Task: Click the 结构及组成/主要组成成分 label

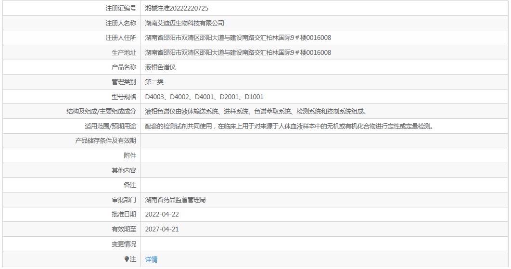Action: 102,112
